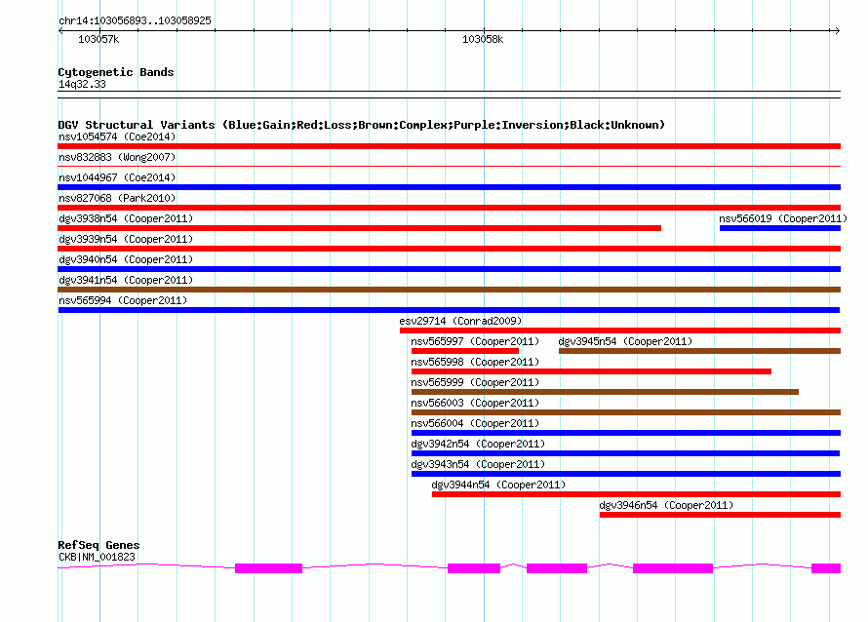Click the nsv566003 (Cooper2011) variant label

[475, 403]
